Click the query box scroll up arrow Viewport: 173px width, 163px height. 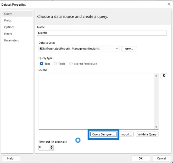156,76
